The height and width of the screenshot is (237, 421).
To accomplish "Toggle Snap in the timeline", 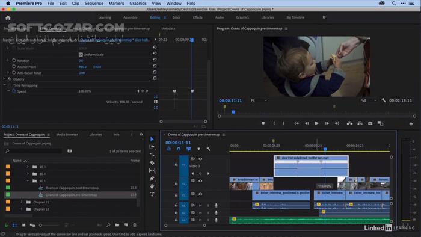I will [179, 149].
